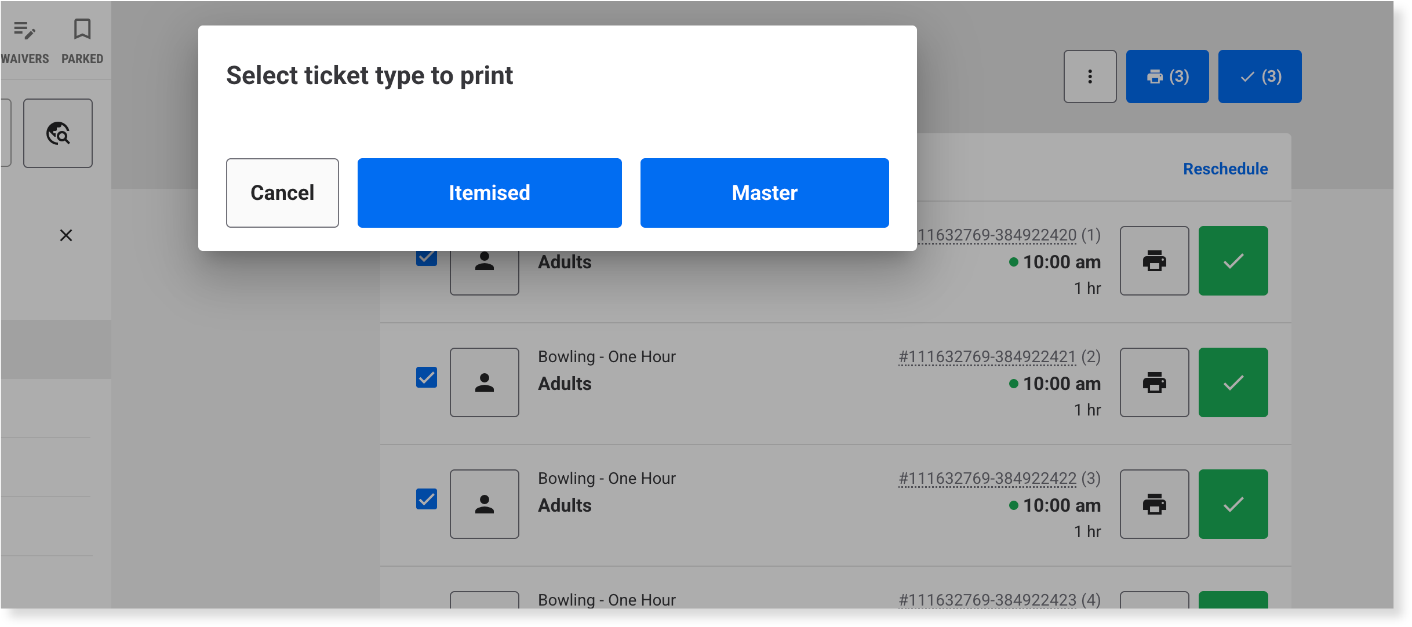This screenshot has height=627, width=1412.
Task: Uncheck the checkbox for ticket (3)
Action: (x=427, y=500)
